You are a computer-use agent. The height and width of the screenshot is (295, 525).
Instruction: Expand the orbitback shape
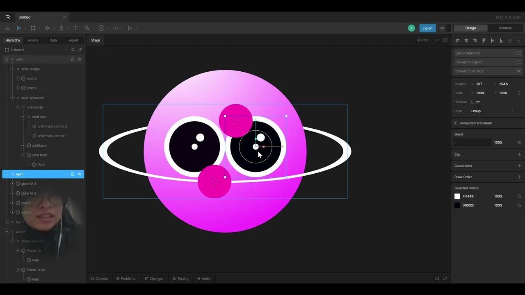click(23, 145)
